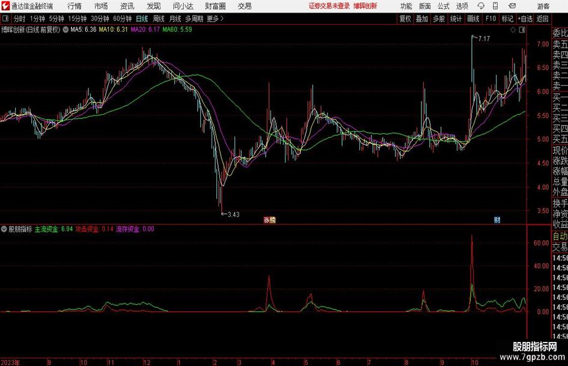
Task: Click the 博晖创新(日线,前复权) chart title
Action: (31, 29)
